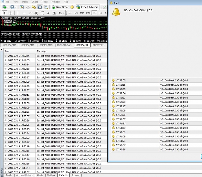Select the Experts terminal tab
This screenshot has width=202, height=177.
tap(63, 175)
